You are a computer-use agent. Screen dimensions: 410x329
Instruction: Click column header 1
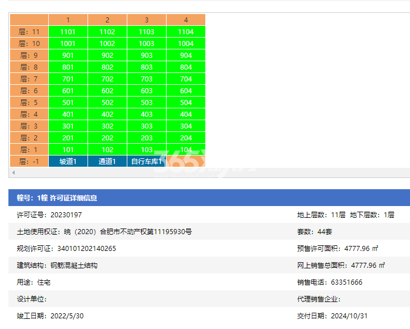coord(68,20)
